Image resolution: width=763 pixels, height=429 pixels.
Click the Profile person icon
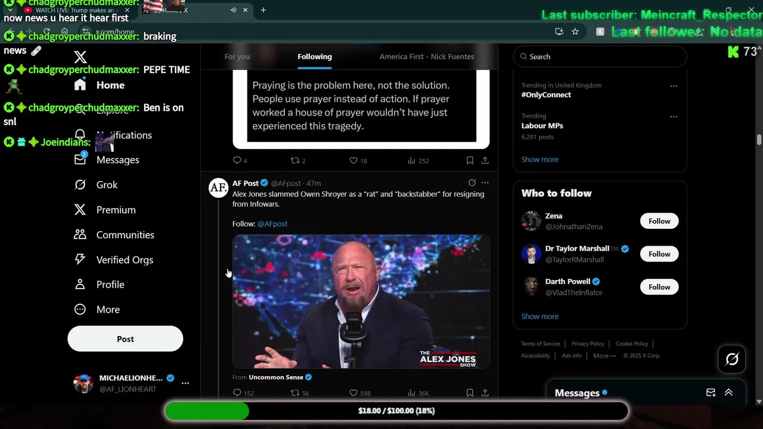(80, 285)
